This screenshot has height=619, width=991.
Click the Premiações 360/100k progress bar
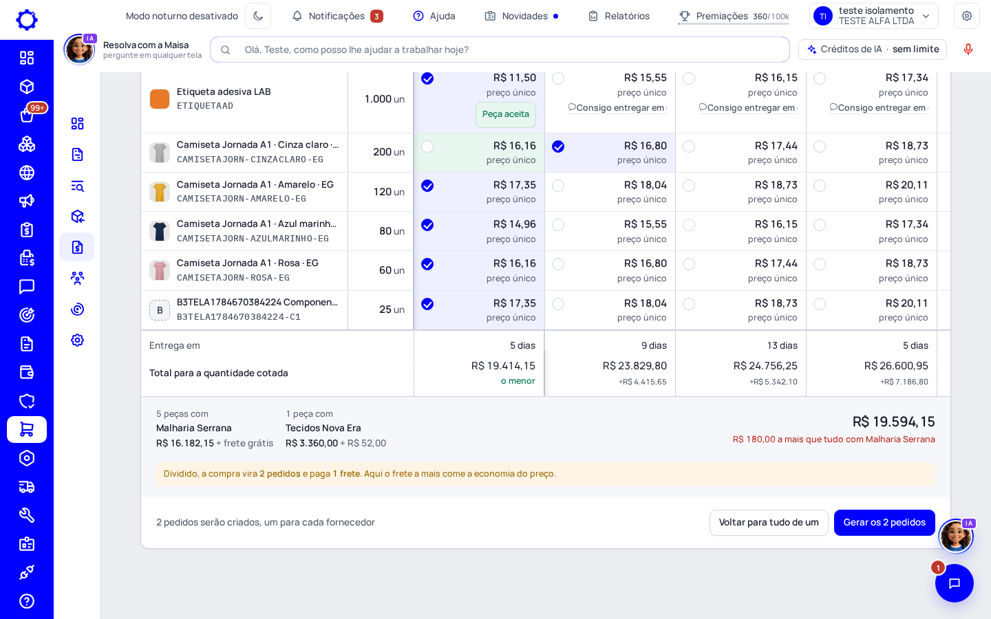point(734,23)
